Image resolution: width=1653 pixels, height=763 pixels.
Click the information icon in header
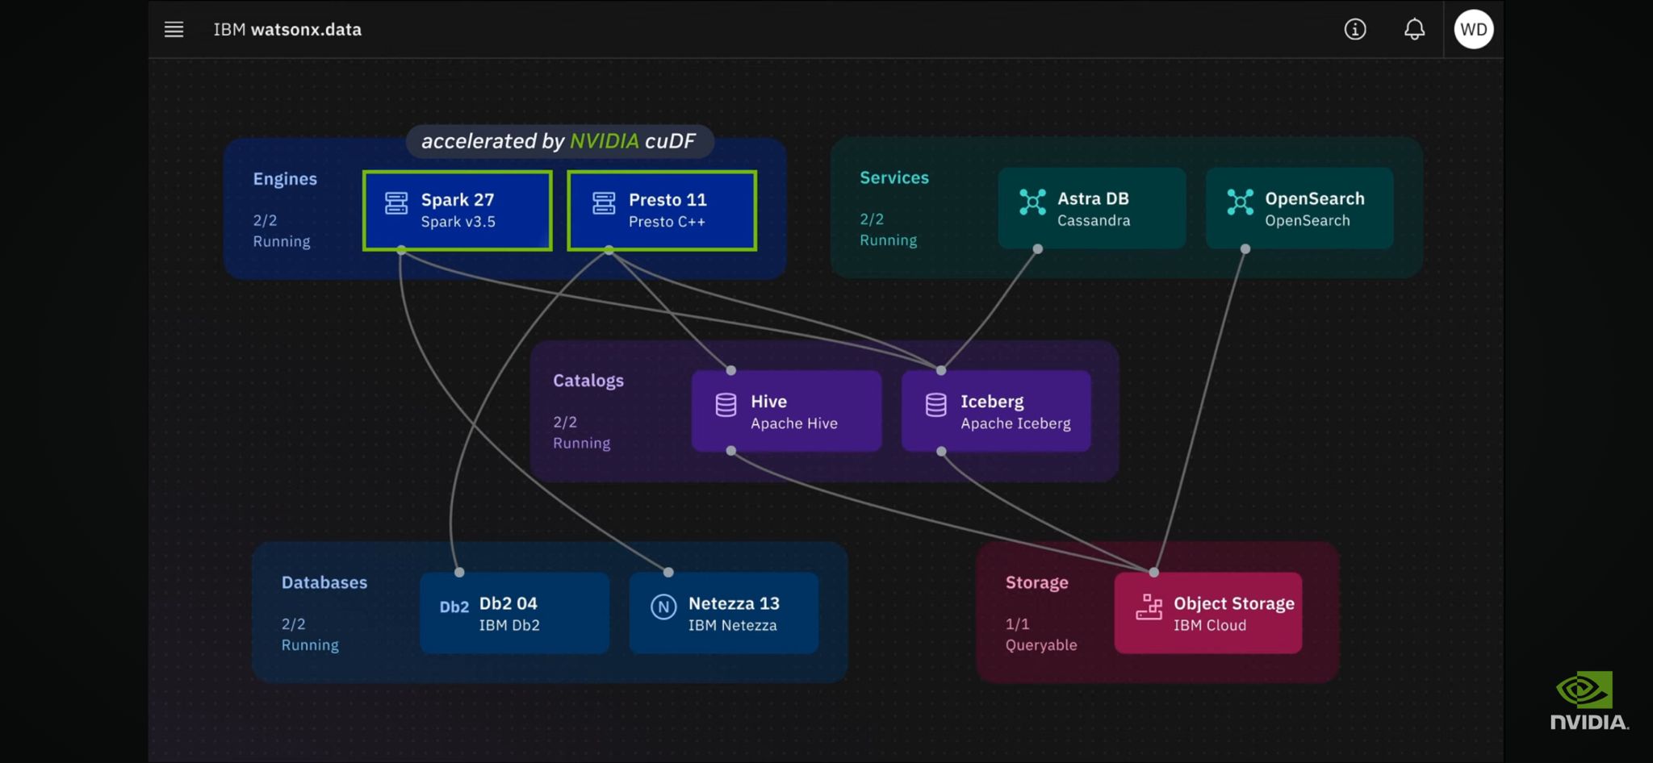(1355, 30)
